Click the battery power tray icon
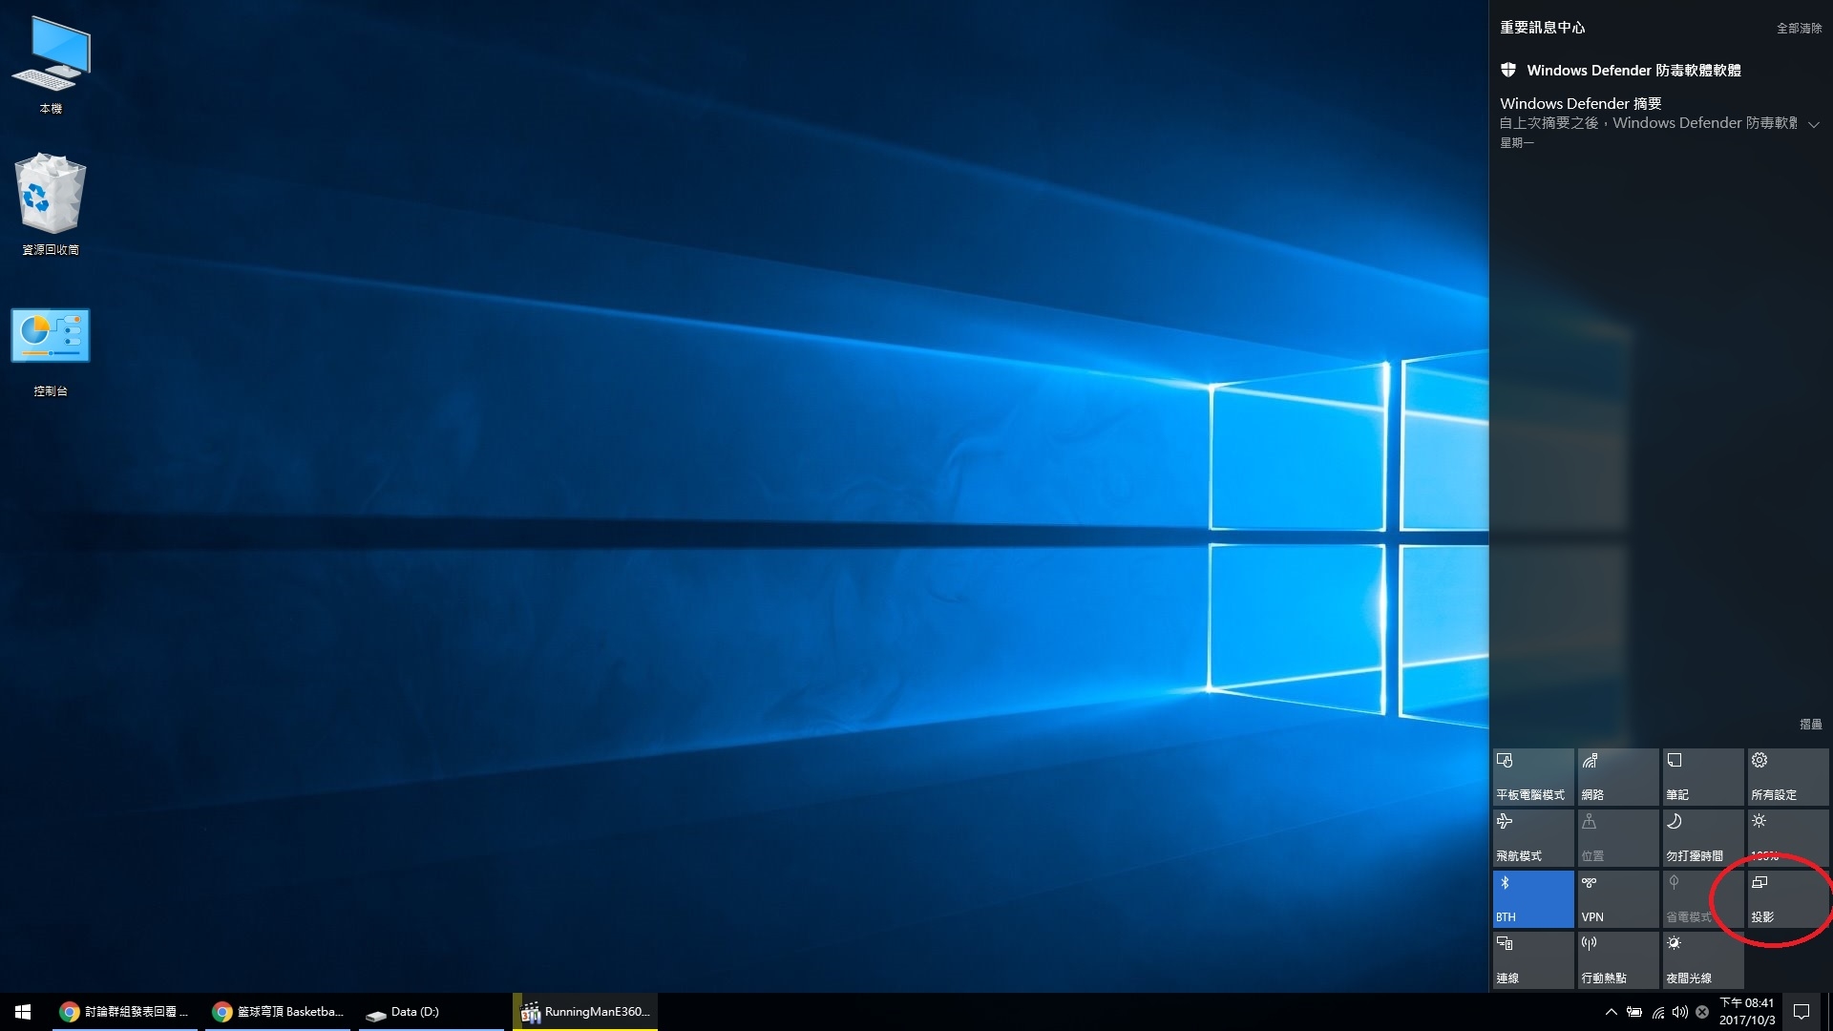This screenshot has width=1833, height=1031. [x=1634, y=1012]
